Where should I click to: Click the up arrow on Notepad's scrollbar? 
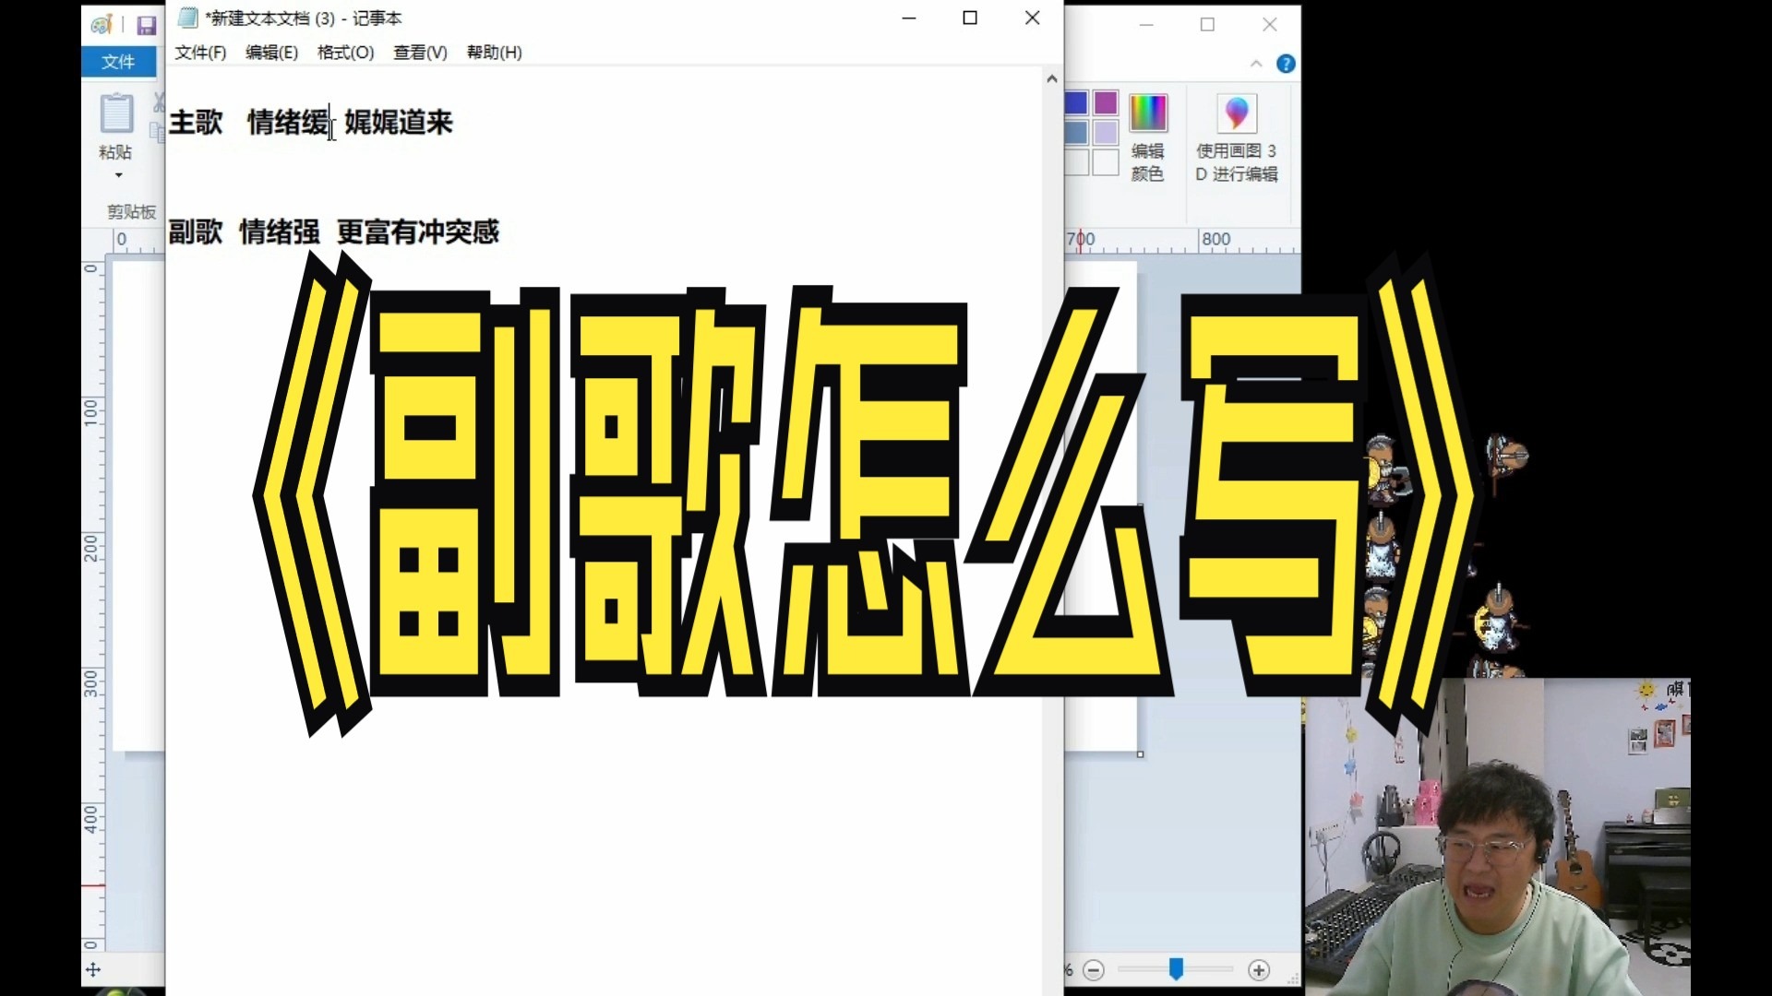[x=1051, y=78]
